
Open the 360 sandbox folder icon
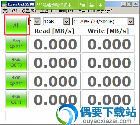coord(92,5)
